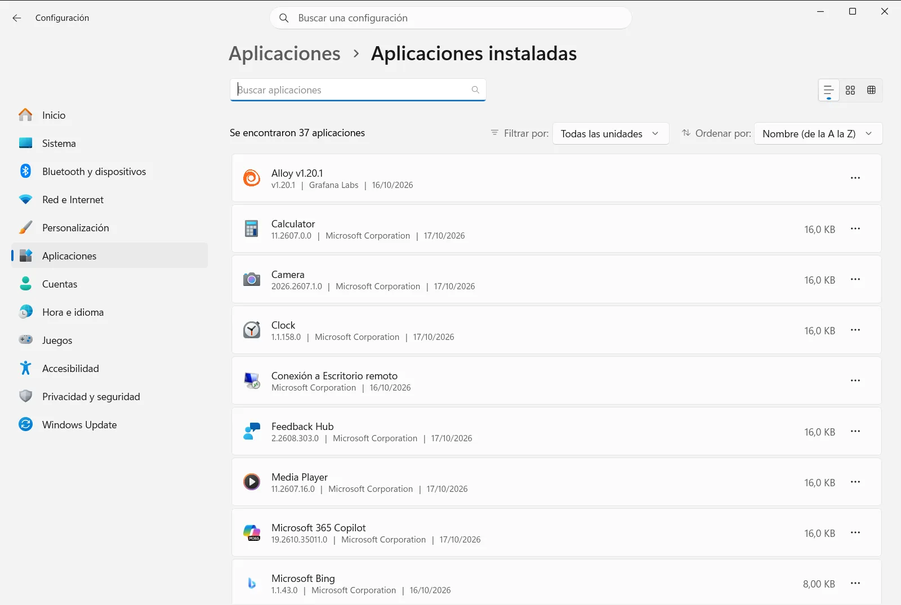This screenshot has width=901, height=605.
Task: Open more options for Alloy v1.20.1
Action: pyautogui.click(x=855, y=178)
